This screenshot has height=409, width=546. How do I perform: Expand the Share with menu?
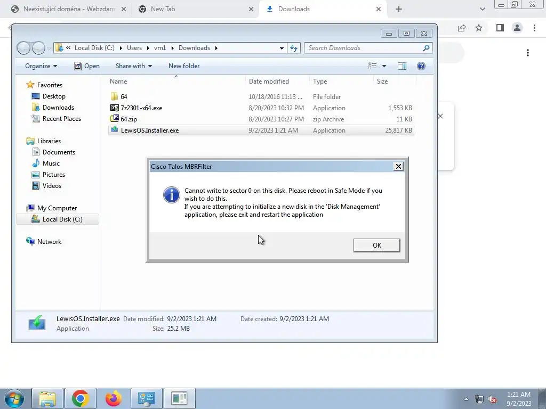(133, 66)
